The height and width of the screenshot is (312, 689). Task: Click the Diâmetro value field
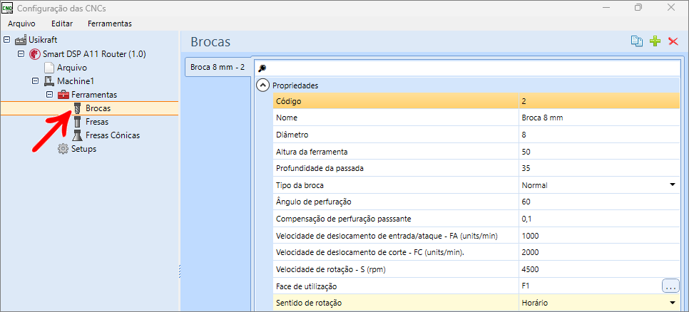[x=599, y=135]
